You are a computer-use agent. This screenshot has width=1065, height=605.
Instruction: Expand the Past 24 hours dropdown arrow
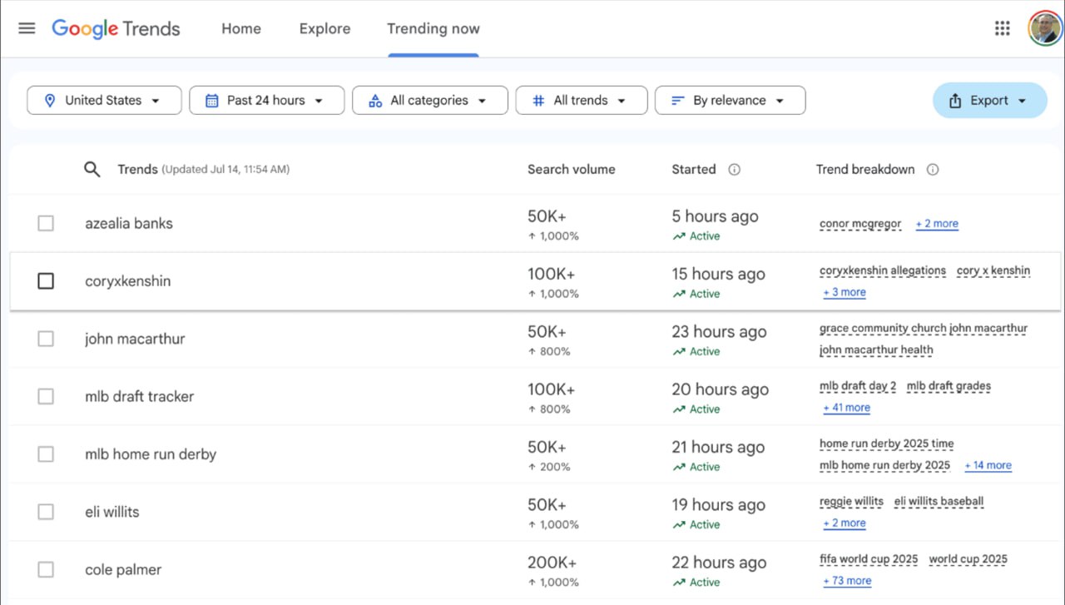pyautogui.click(x=319, y=101)
